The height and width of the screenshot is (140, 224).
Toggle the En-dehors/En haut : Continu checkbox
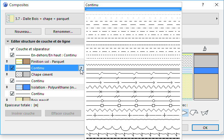point(12,55)
